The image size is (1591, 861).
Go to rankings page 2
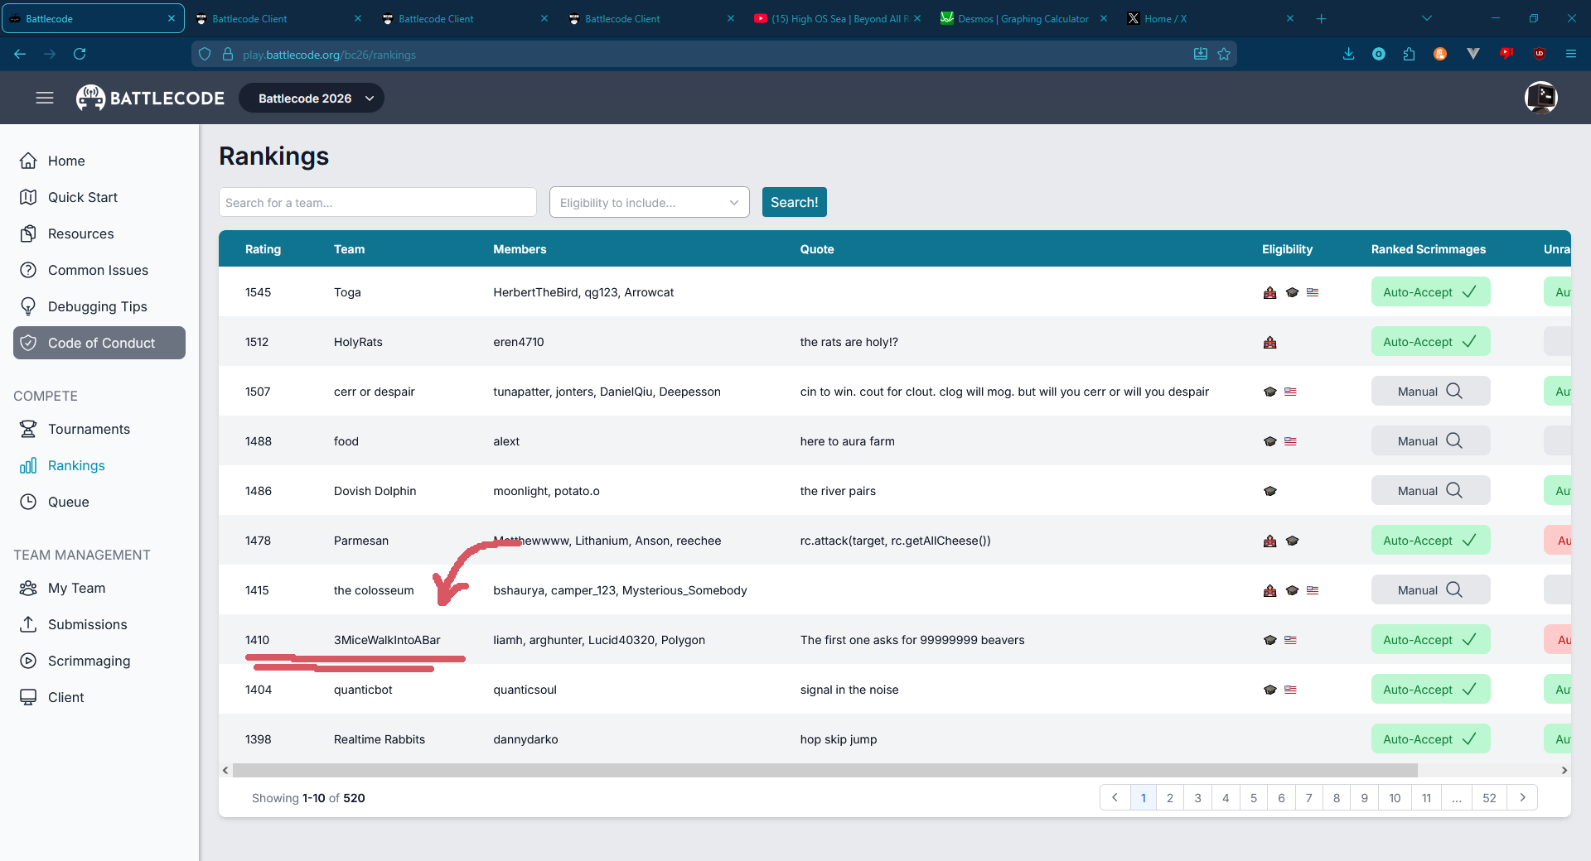[x=1169, y=798]
